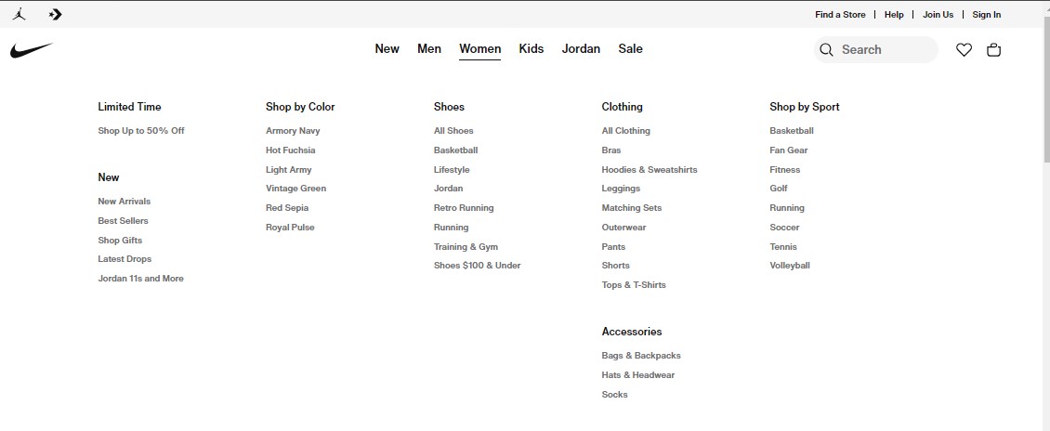The image size is (1050, 431).
Task: Open the New menu
Action: 387,49
